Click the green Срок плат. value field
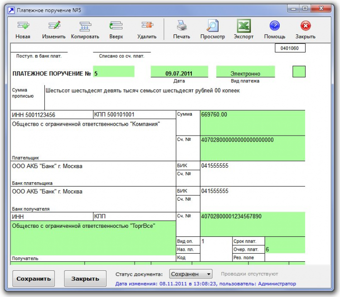 tap(285, 241)
